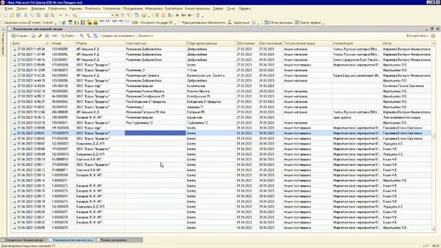Click the Список правил button

(307, 23)
